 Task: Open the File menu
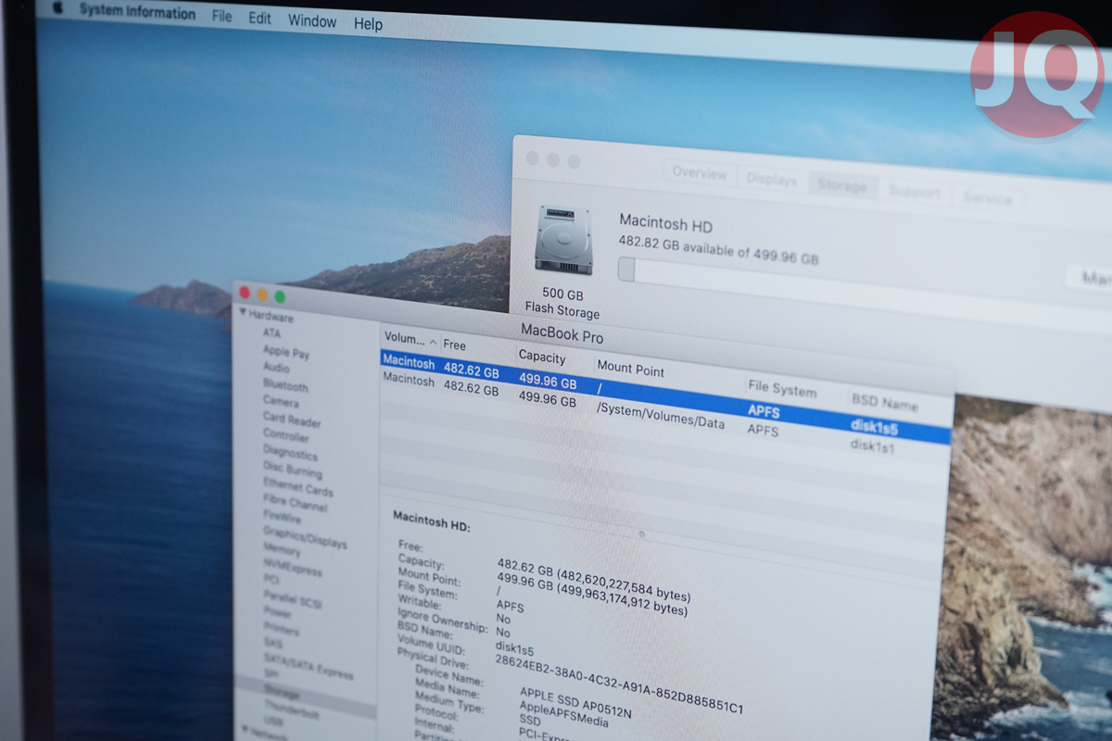click(x=222, y=17)
